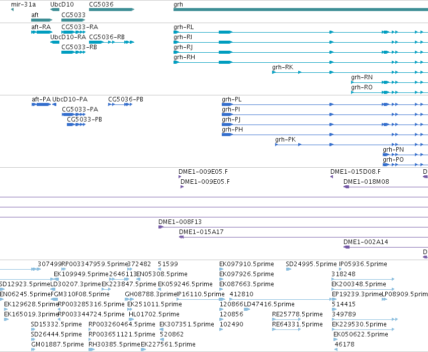Image resolution: width=428 pixels, height=352 pixels.
Task: Select the DME1-015D08.F clone label
Action: [356, 172]
